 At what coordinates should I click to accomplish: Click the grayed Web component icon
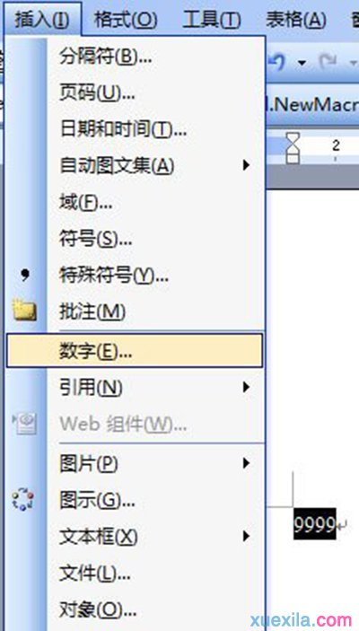pos(24,424)
